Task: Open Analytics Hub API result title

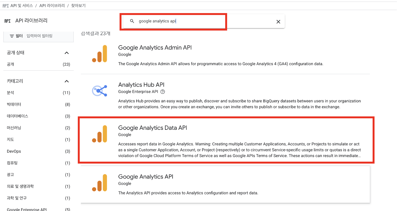Action: coord(141,85)
